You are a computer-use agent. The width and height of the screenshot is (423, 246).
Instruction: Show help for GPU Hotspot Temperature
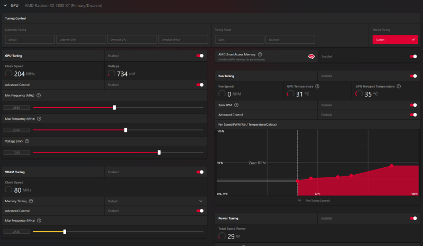coord(399,87)
